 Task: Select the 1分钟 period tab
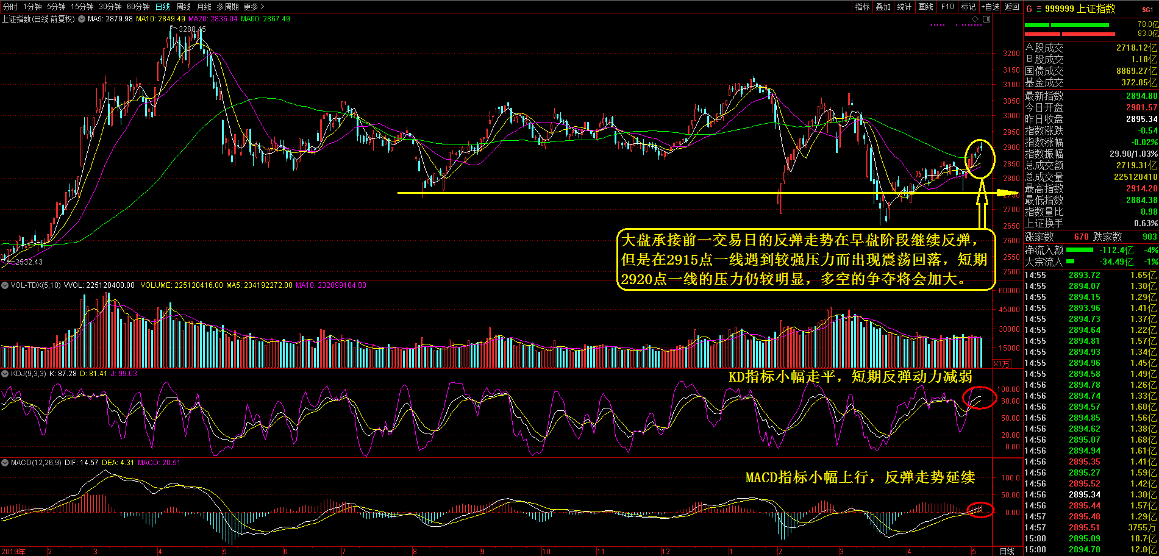click(32, 7)
